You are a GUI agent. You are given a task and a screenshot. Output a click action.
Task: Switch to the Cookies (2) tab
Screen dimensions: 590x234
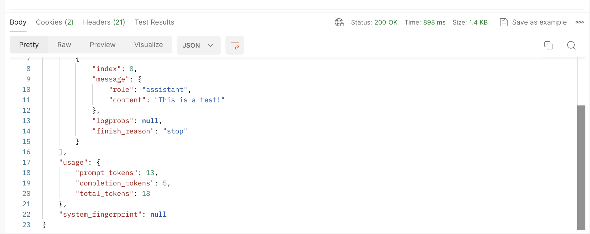tap(55, 22)
